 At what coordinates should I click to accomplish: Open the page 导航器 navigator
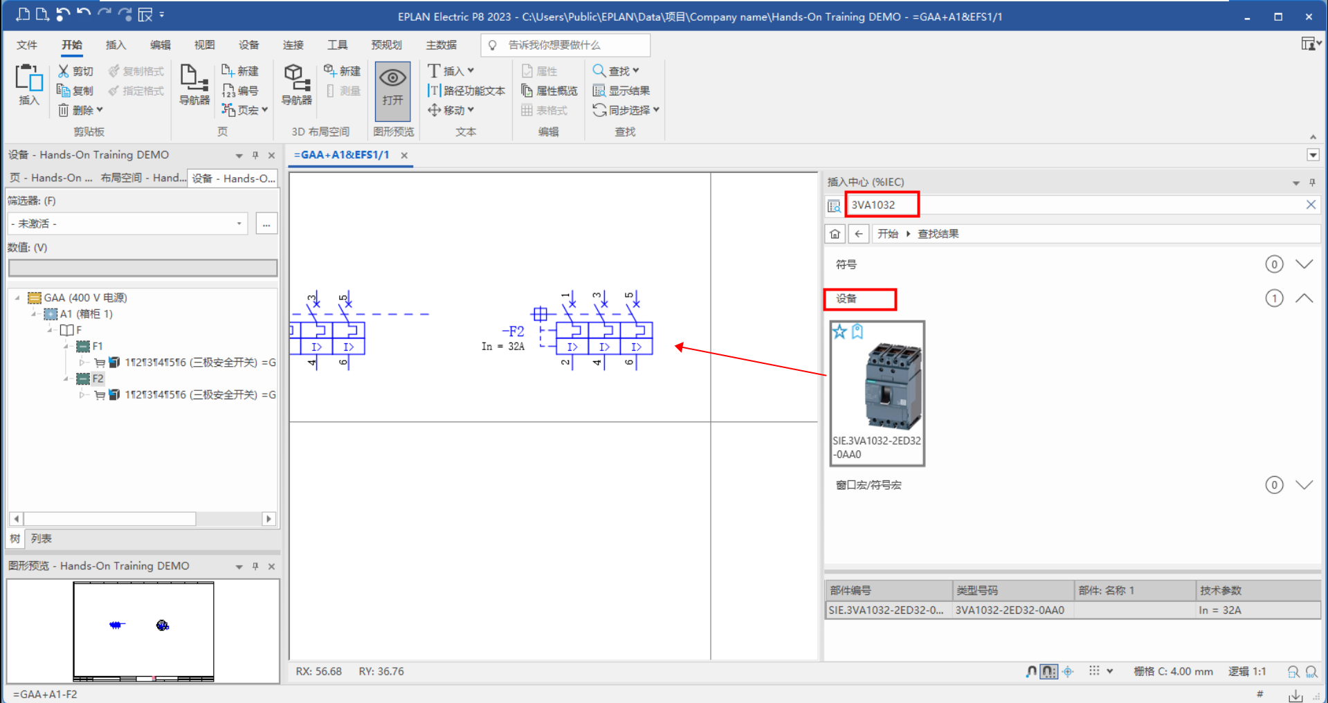tap(194, 85)
